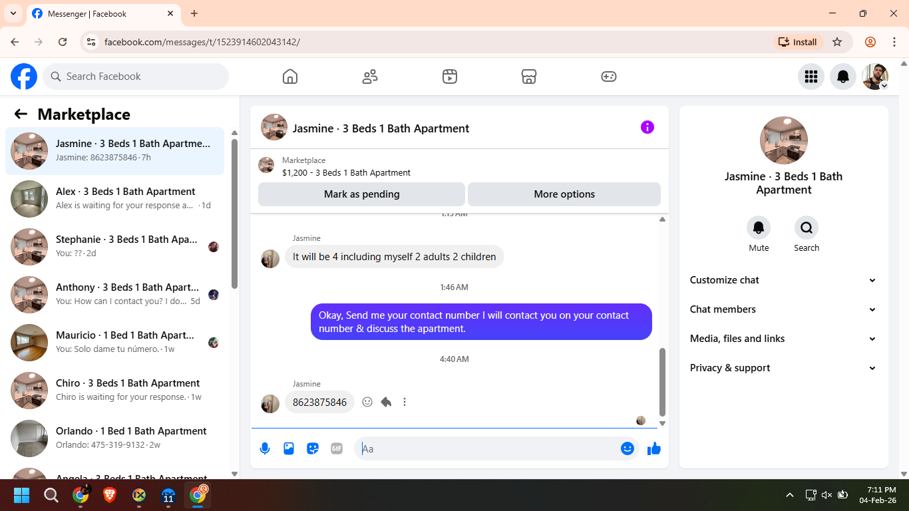View site information icon in address bar
The width and height of the screenshot is (909, 511).
(92, 42)
